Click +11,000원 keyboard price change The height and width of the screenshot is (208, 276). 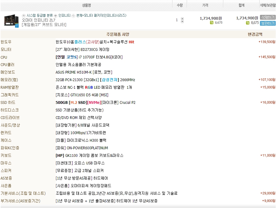pos(268,156)
